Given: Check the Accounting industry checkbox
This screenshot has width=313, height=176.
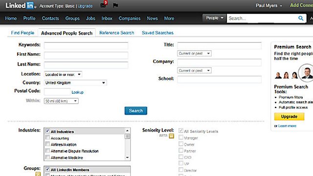Looking at the screenshot, I should click(47, 137).
